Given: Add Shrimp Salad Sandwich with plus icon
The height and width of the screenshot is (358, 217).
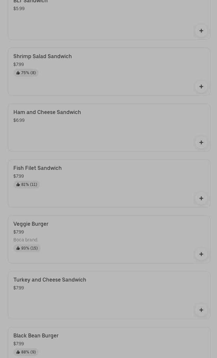Looking at the screenshot, I should (201, 87).
